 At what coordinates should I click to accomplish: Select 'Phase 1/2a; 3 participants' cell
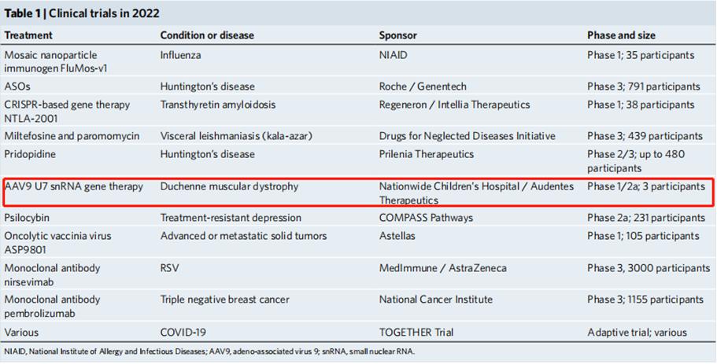[x=646, y=186]
